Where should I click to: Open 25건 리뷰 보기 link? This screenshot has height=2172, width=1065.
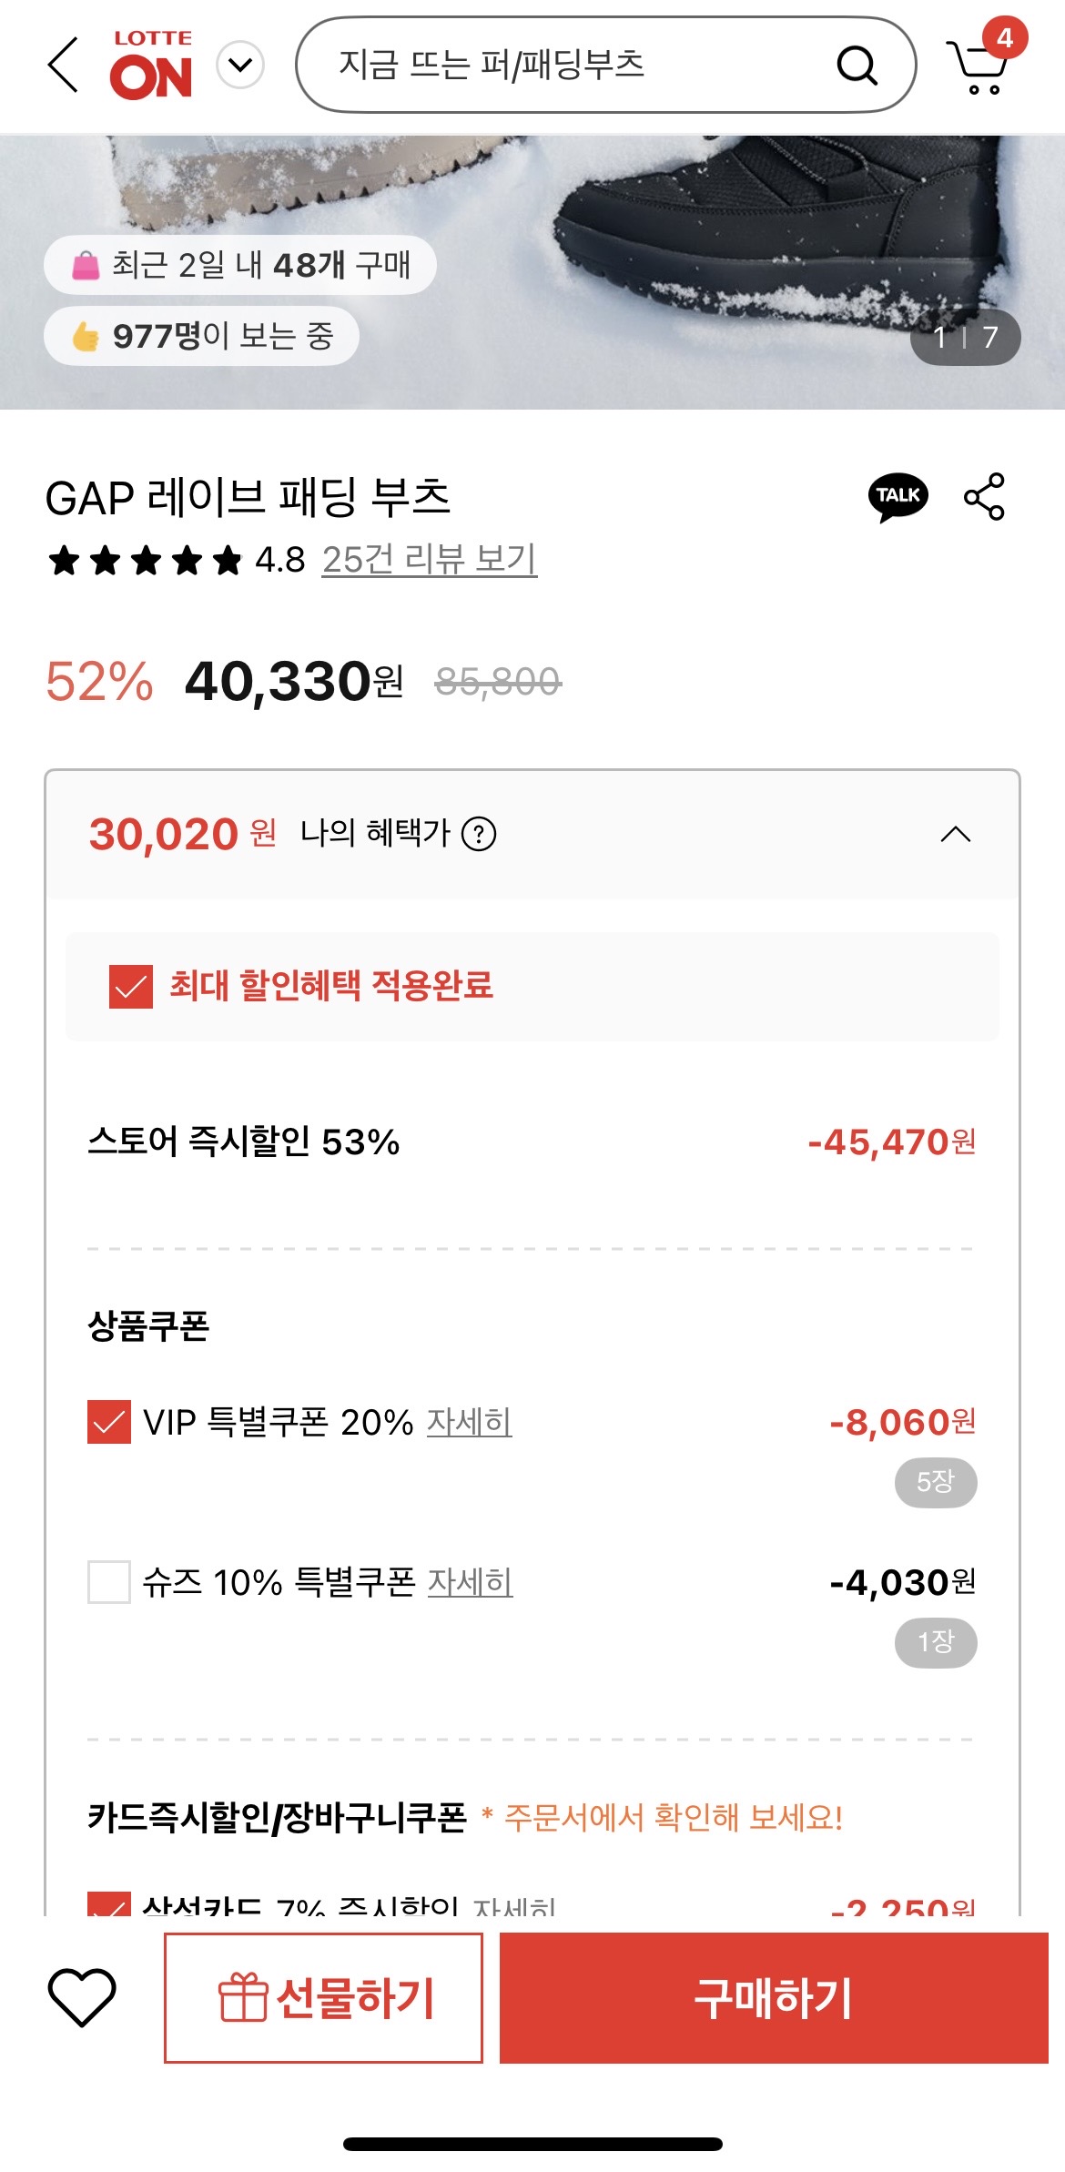pyautogui.click(x=430, y=559)
